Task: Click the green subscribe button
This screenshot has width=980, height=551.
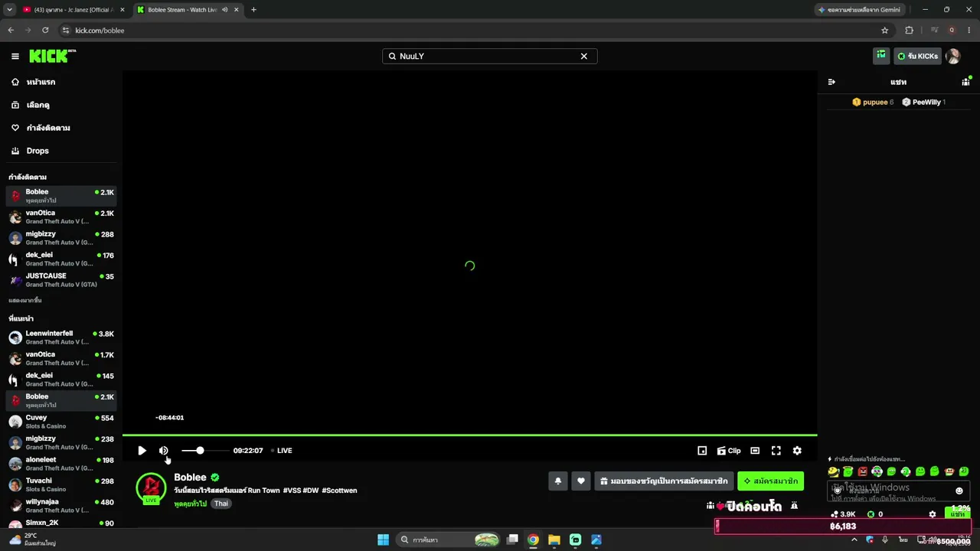Action: (771, 481)
